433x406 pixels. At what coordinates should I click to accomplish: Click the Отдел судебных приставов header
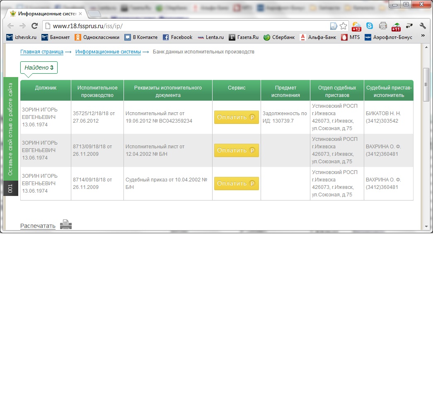(337, 90)
